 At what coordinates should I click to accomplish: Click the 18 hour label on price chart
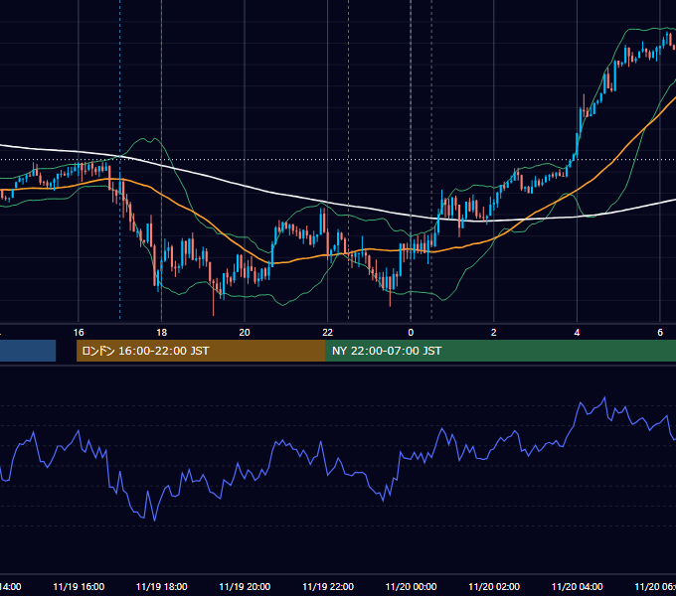pyautogui.click(x=162, y=333)
